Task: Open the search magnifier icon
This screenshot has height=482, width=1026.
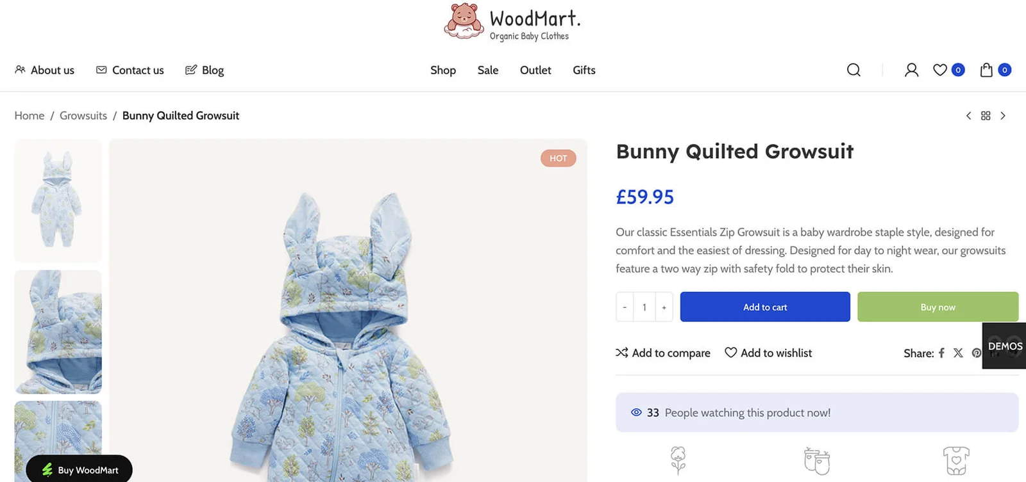Action: 854,70
